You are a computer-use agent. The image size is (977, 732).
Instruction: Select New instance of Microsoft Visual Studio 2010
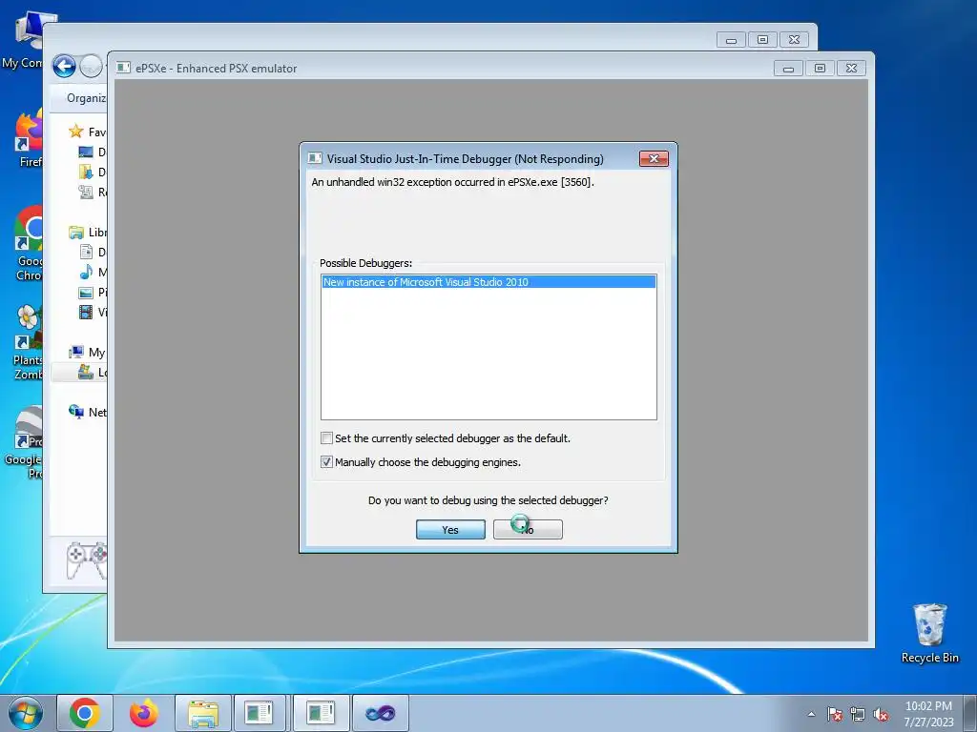[x=488, y=282]
